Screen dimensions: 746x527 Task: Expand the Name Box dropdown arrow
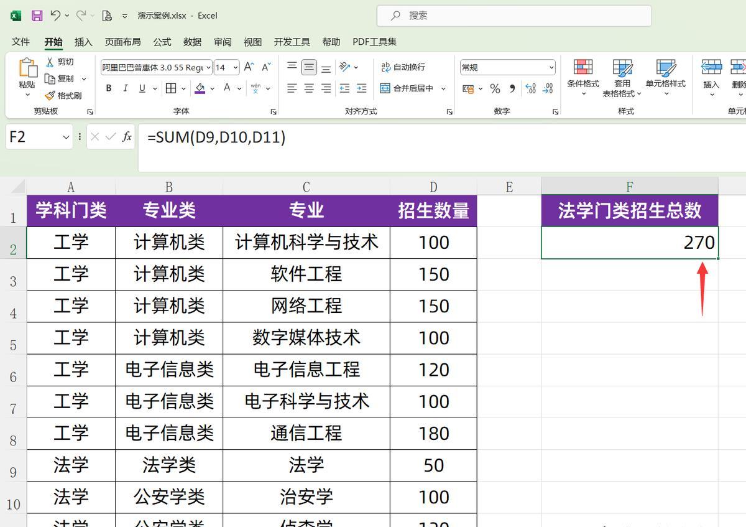(x=67, y=137)
